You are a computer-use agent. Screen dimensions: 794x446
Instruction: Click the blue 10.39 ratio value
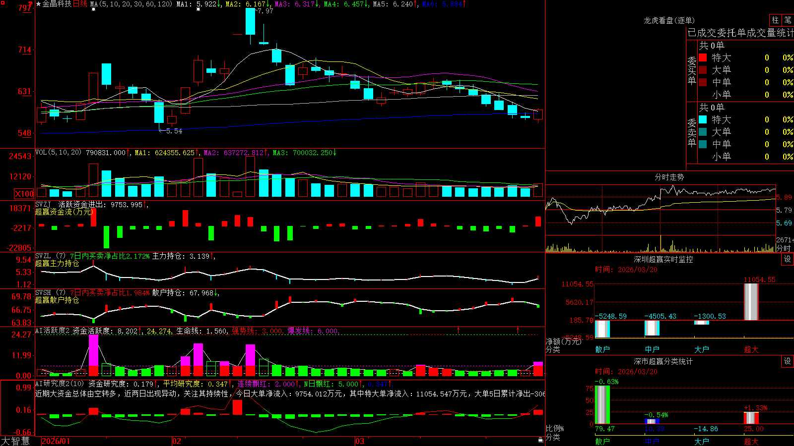[655, 429]
